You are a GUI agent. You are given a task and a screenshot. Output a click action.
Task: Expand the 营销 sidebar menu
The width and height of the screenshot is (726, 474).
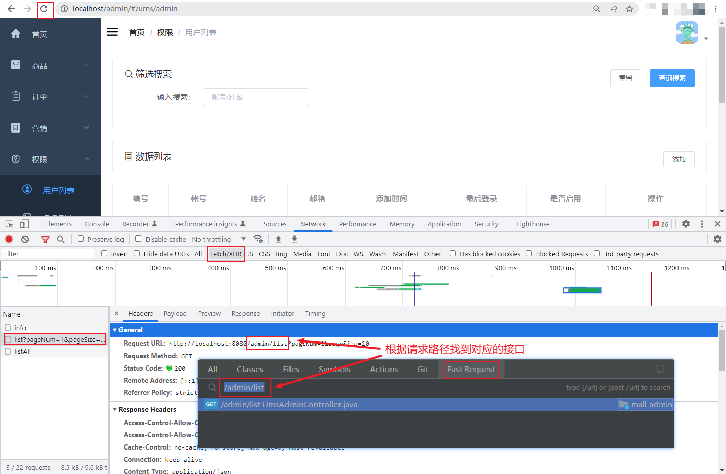pyautogui.click(x=51, y=128)
